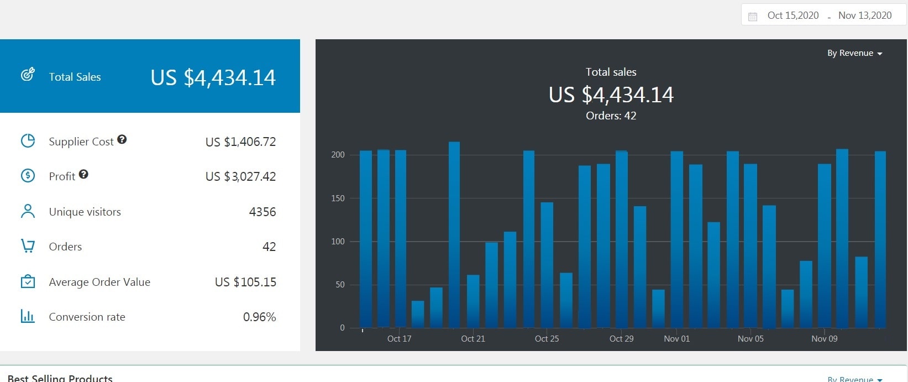The width and height of the screenshot is (908, 382).
Task: Select the Oct 15,2020 start date
Action: pyautogui.click(x=792, y=15)
